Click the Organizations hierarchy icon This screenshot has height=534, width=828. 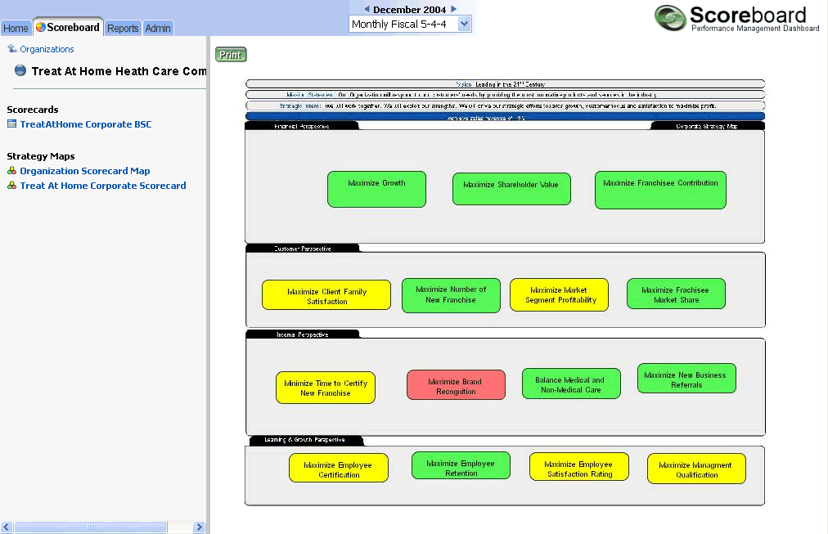pos(11,48)
